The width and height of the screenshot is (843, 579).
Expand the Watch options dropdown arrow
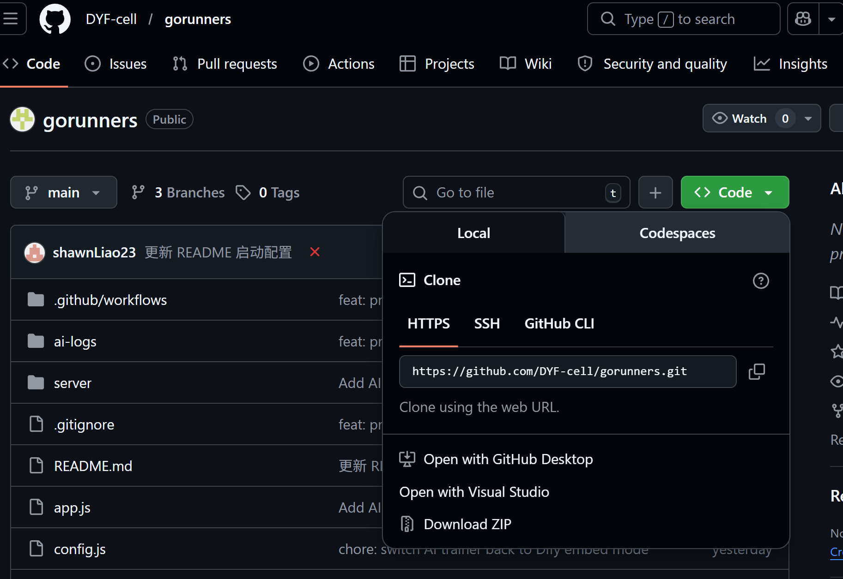point(808,119)
